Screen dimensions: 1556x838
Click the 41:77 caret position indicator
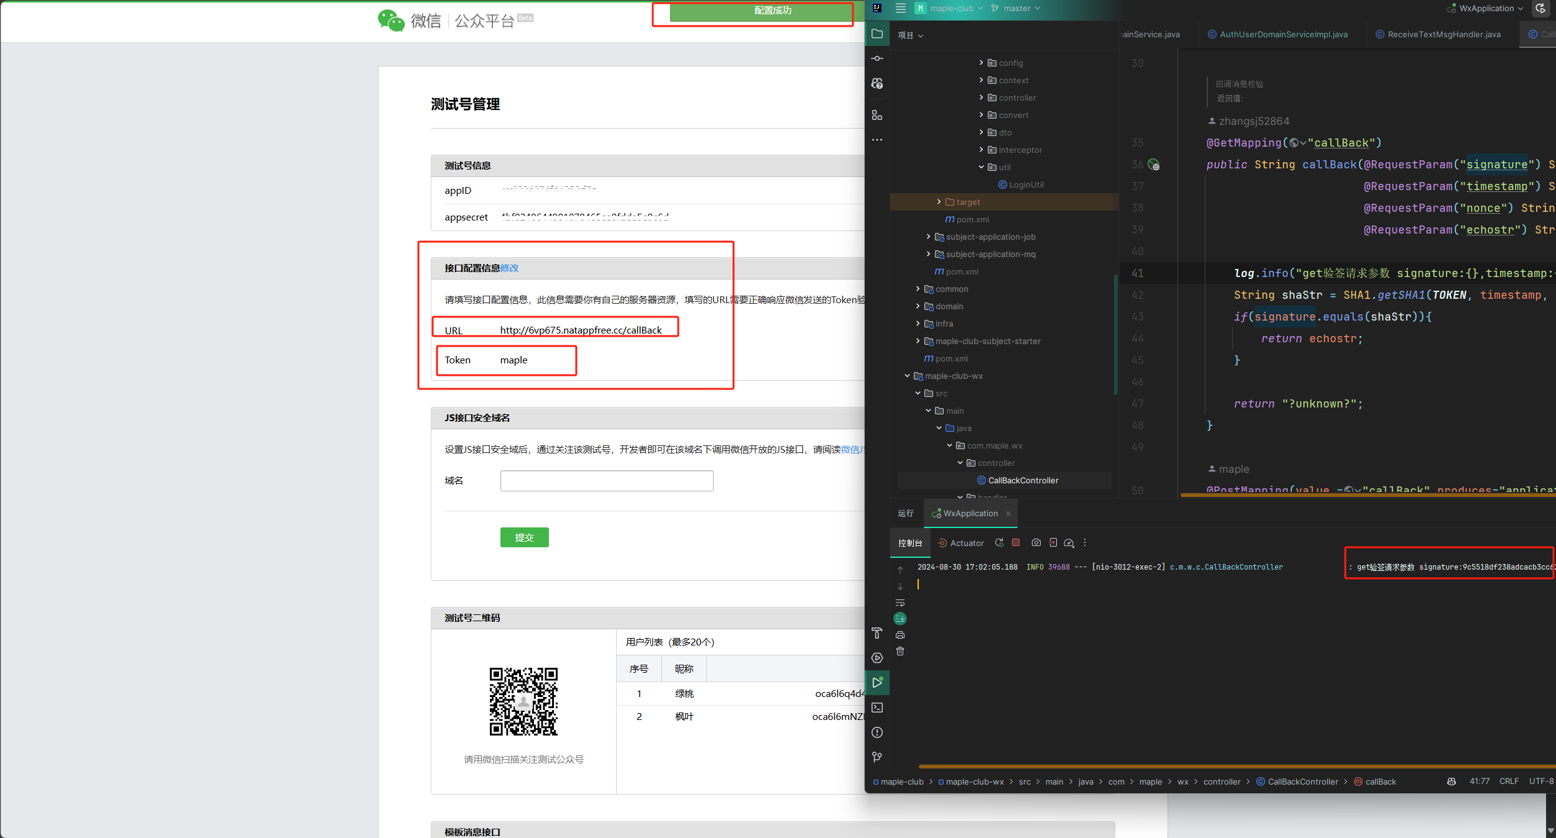[1479, 781]
